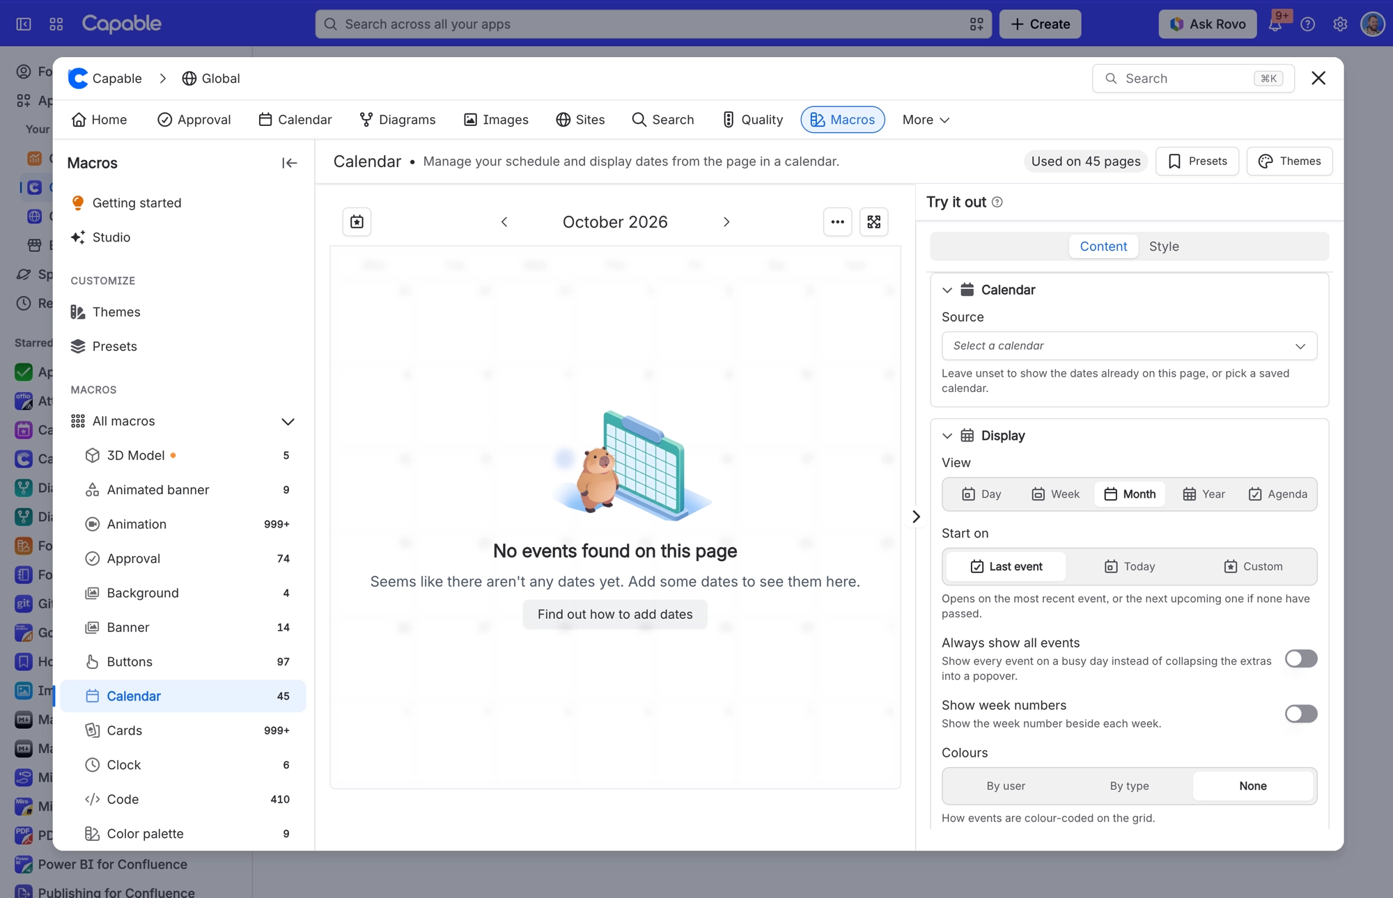Select the Animation macro in list
The image size is (1393, 898).
[183, 524]
